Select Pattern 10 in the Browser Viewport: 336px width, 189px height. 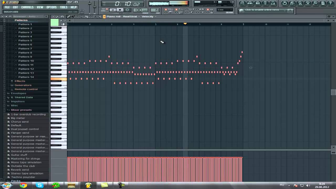(x=26, y=61)
